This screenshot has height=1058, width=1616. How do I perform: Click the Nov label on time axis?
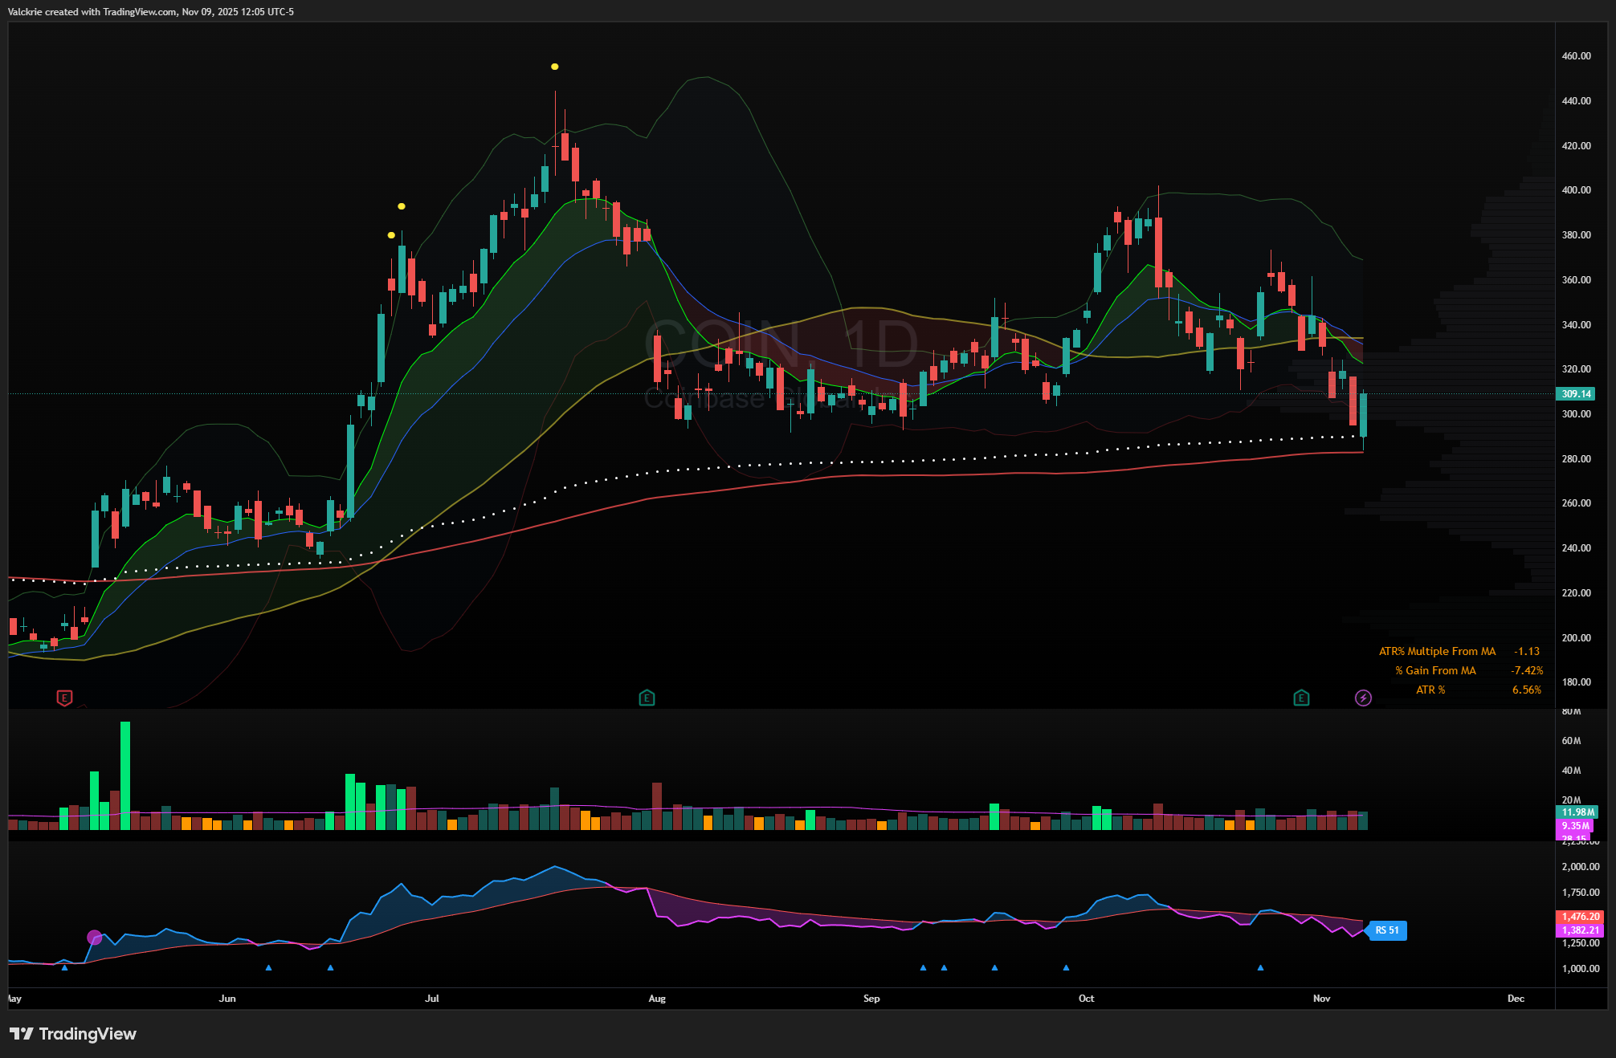1321,999
